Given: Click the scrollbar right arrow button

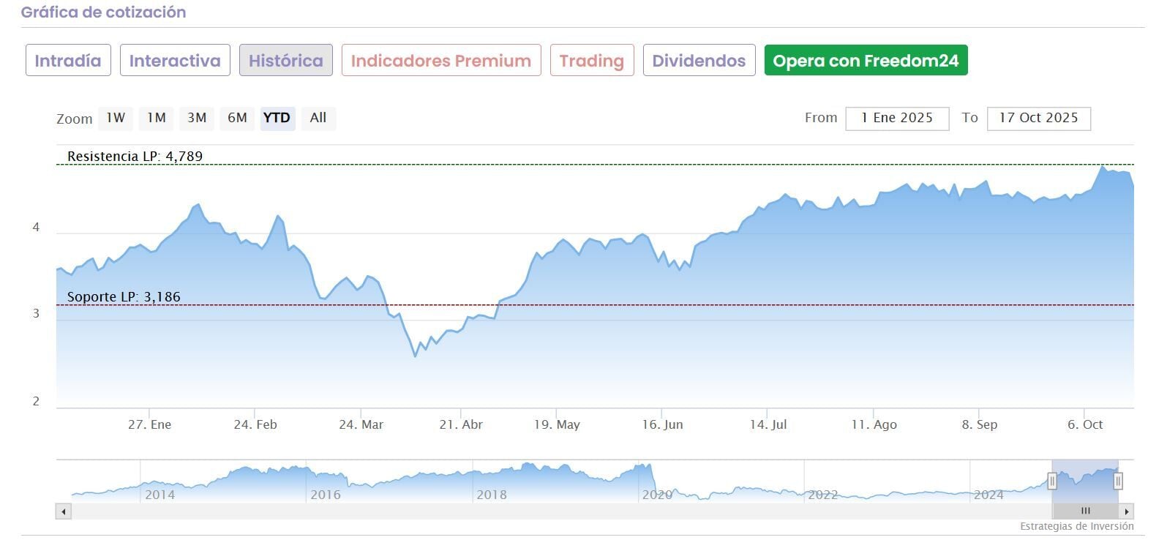Looking at the screenshot, I should click(1127, 511).
